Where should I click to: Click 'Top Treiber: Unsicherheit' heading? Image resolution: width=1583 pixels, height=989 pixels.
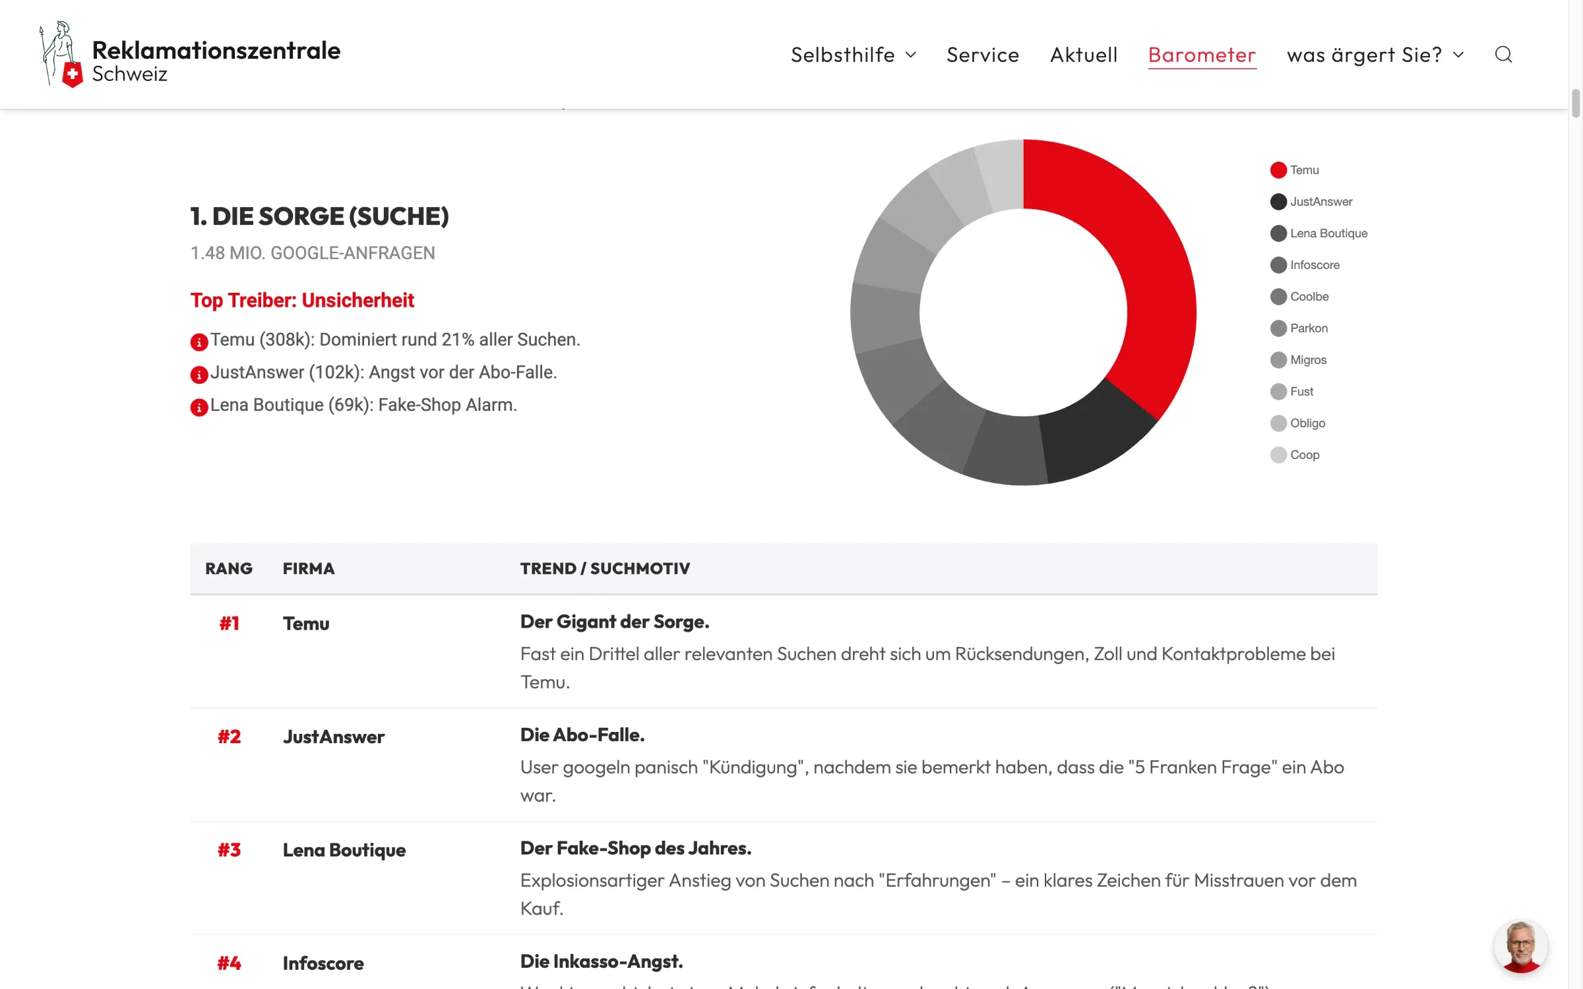coord(302,301)
